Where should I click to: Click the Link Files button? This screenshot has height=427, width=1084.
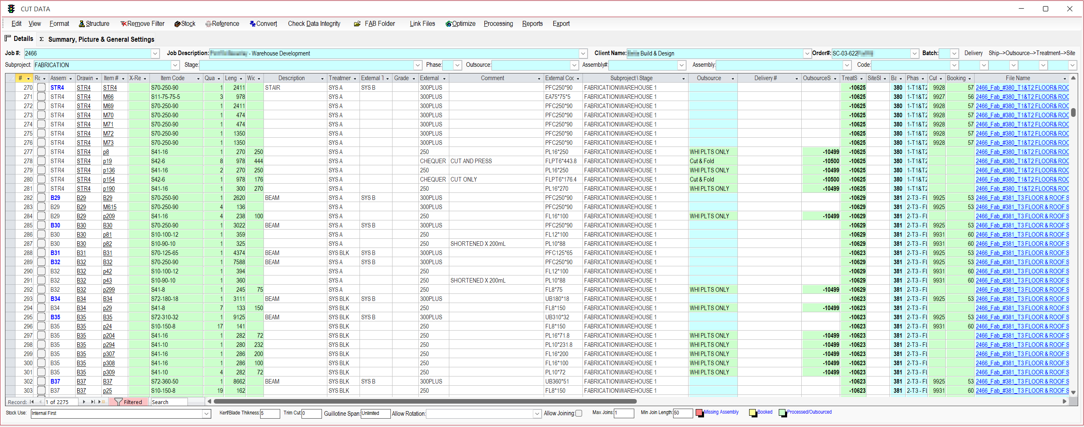click(x=422, y=24)
